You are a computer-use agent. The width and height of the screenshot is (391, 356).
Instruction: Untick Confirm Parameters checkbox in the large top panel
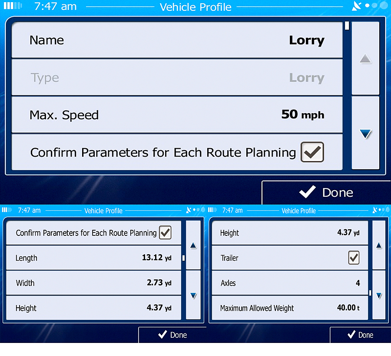312,152
